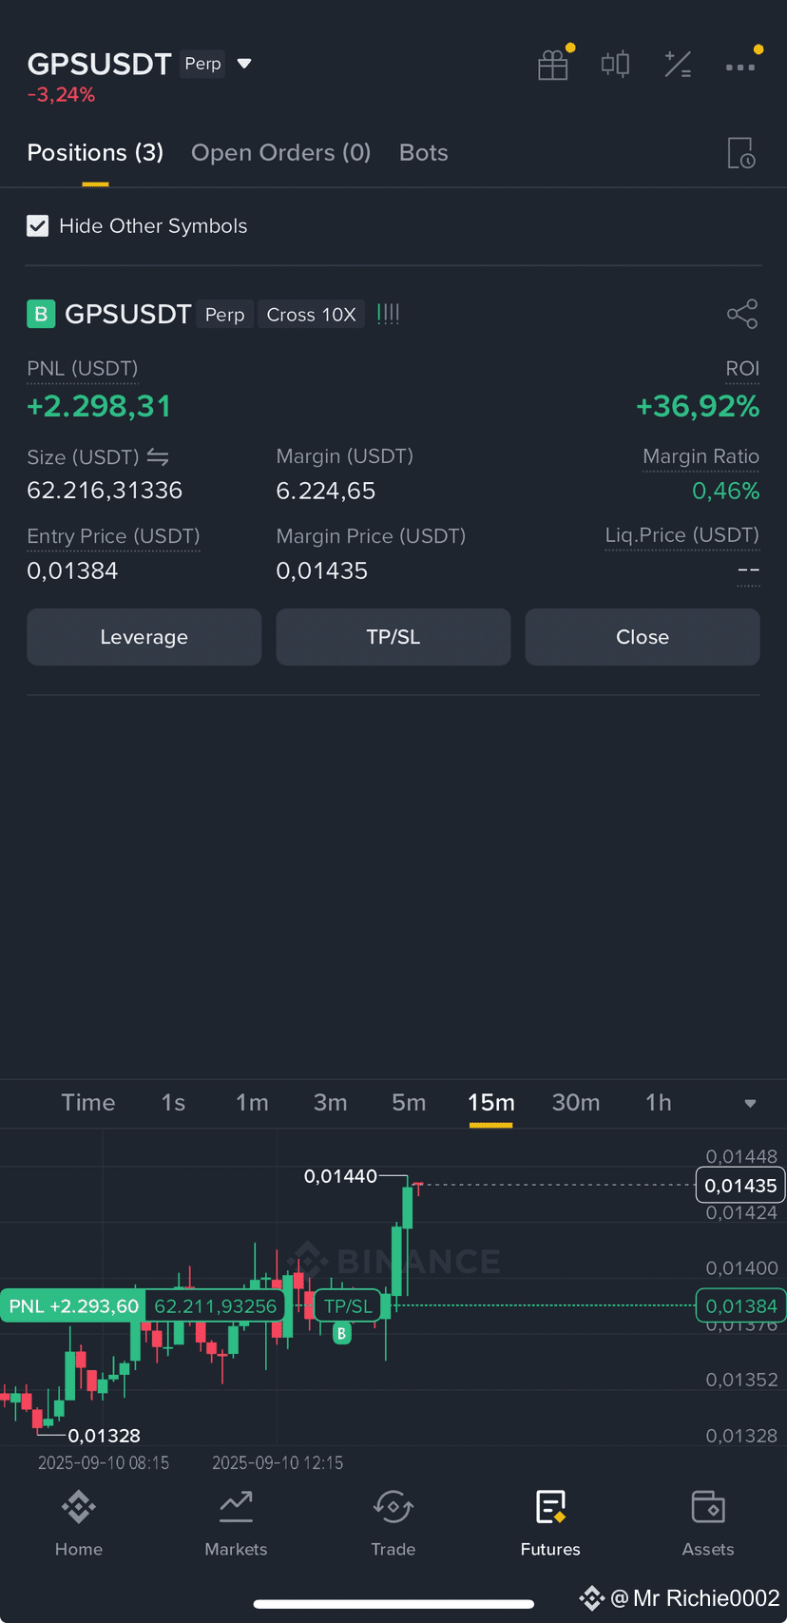The image size is (787, 1623).
Task: Close the GPSUSDT position
Action: coord(643,637)
